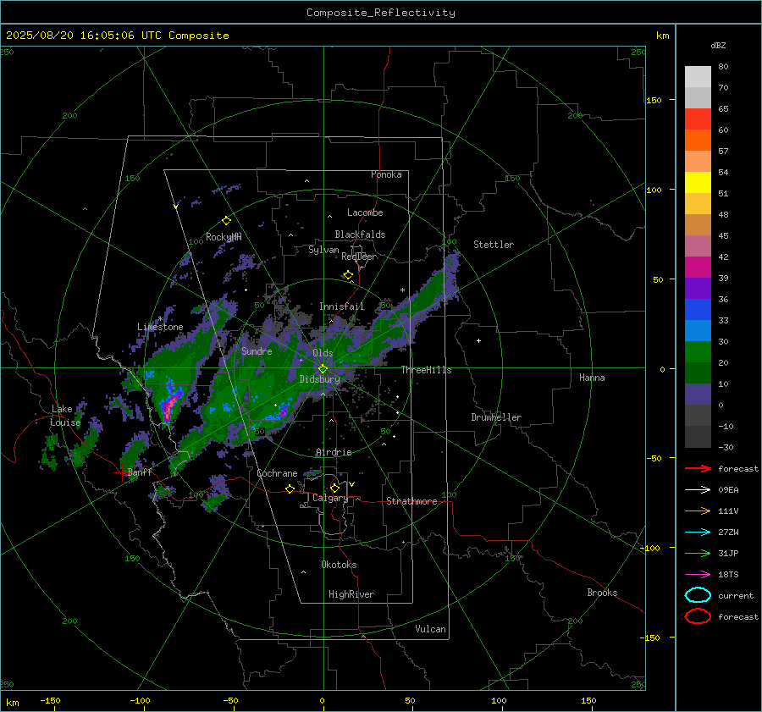This screenshot has width=762, height=712.
Task: Select the bright green 20 dBZ swatch
Action: tap(698, 352)
